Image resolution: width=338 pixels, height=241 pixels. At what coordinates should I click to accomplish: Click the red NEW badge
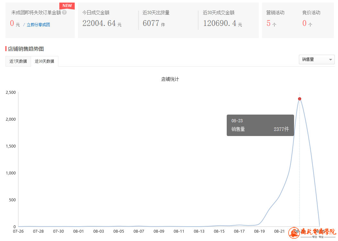point(67,6)
